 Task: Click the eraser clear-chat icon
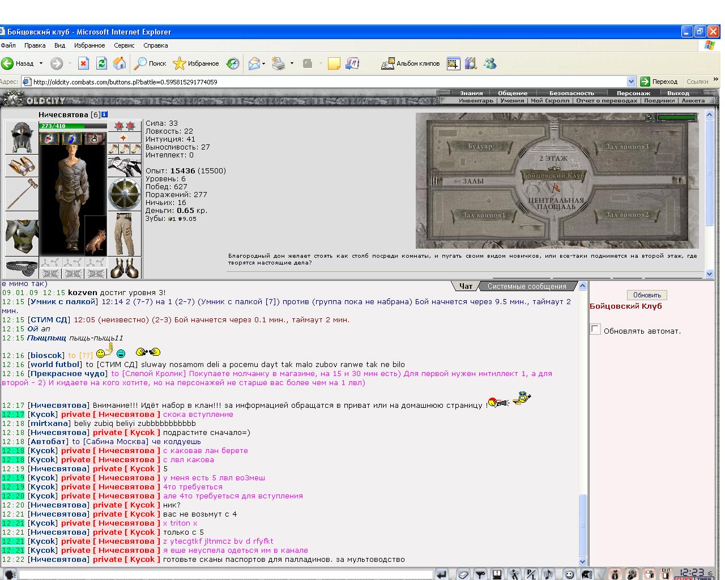click(463, 574)
